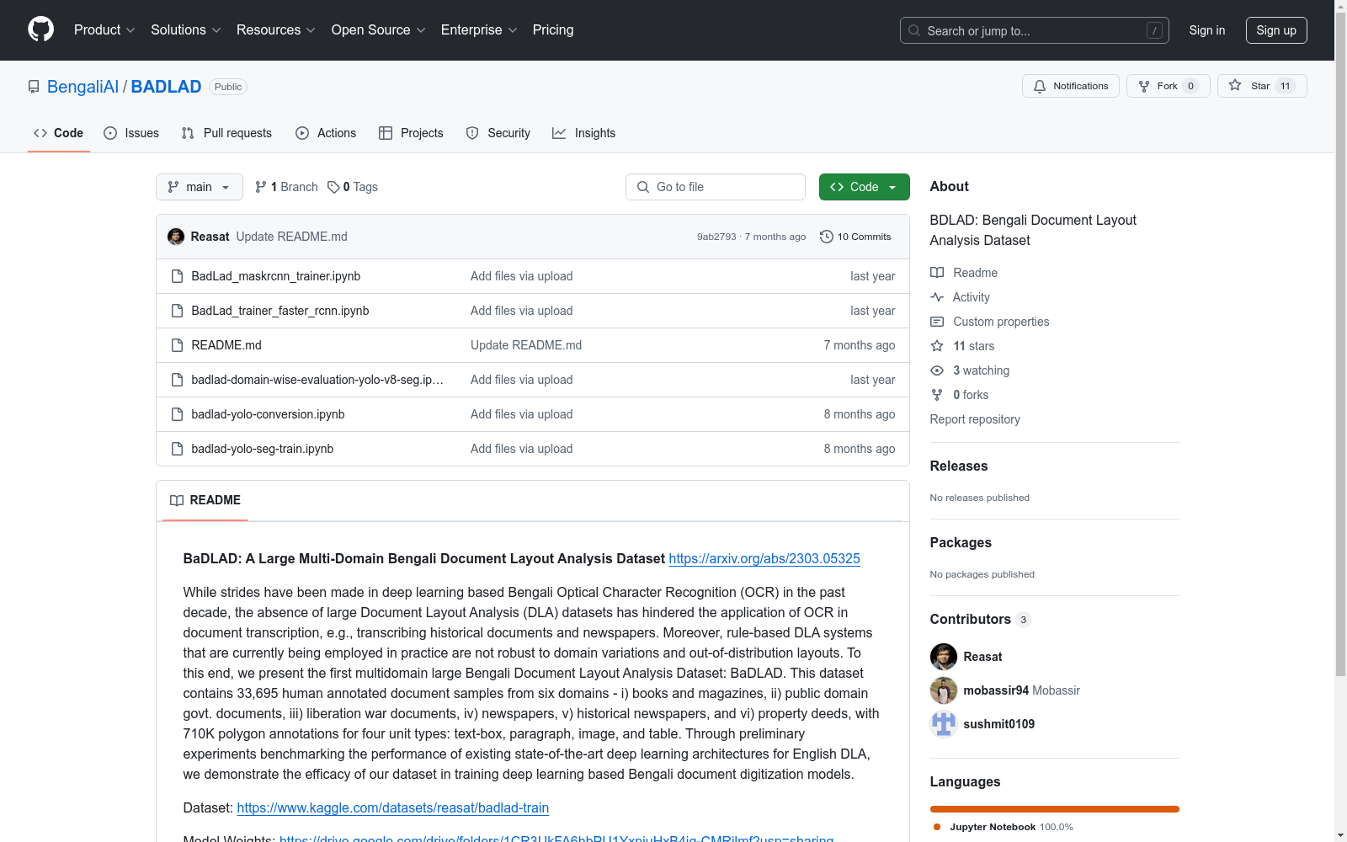
Task: Expand the Solutions menu
Action: point(186,30)
